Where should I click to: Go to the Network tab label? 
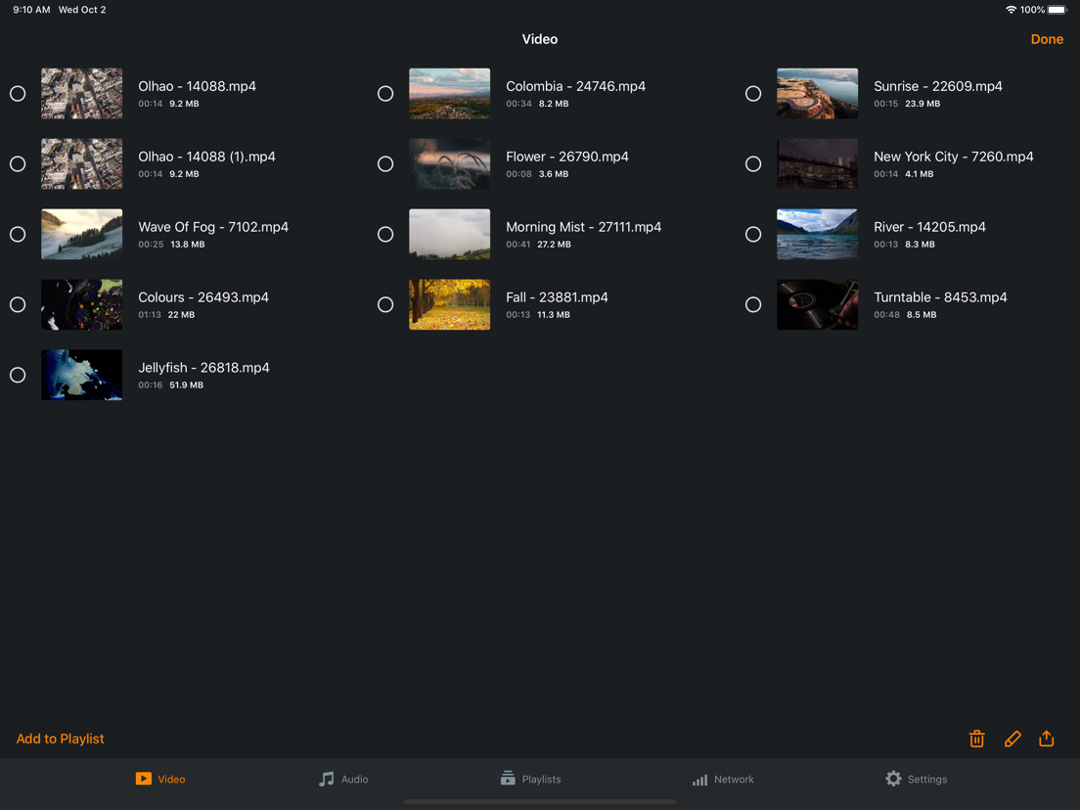734,779
